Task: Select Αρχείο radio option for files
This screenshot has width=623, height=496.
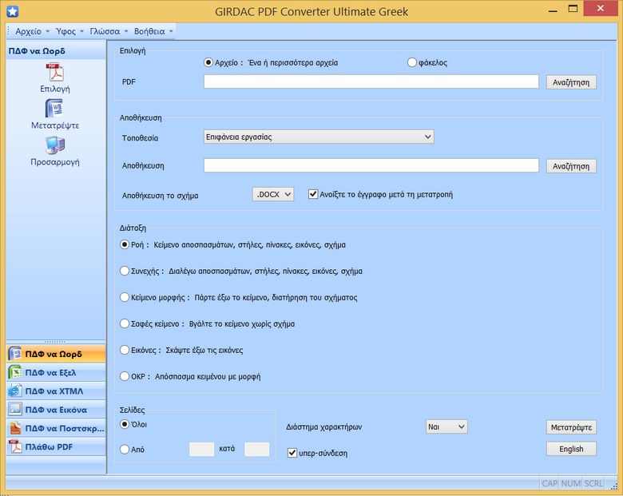Action: click(208, 62)
